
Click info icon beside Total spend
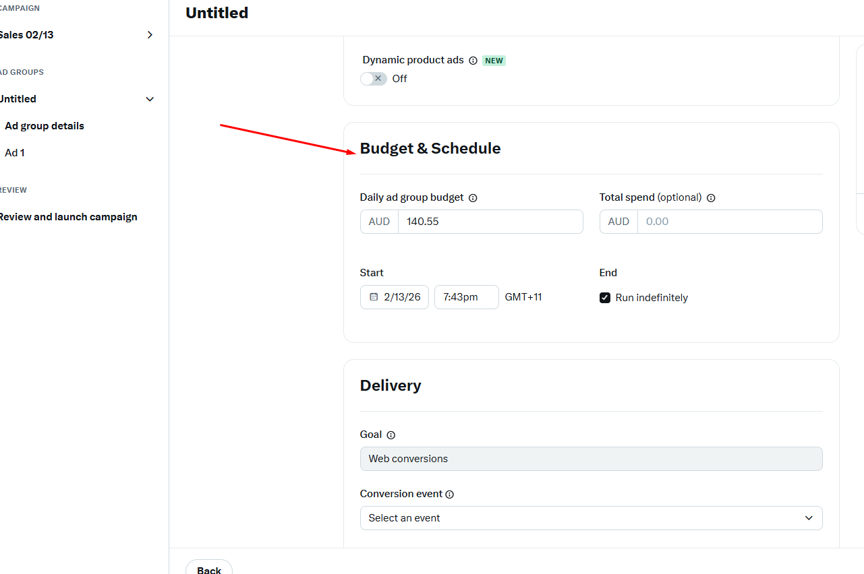click(x=711, y=198)
